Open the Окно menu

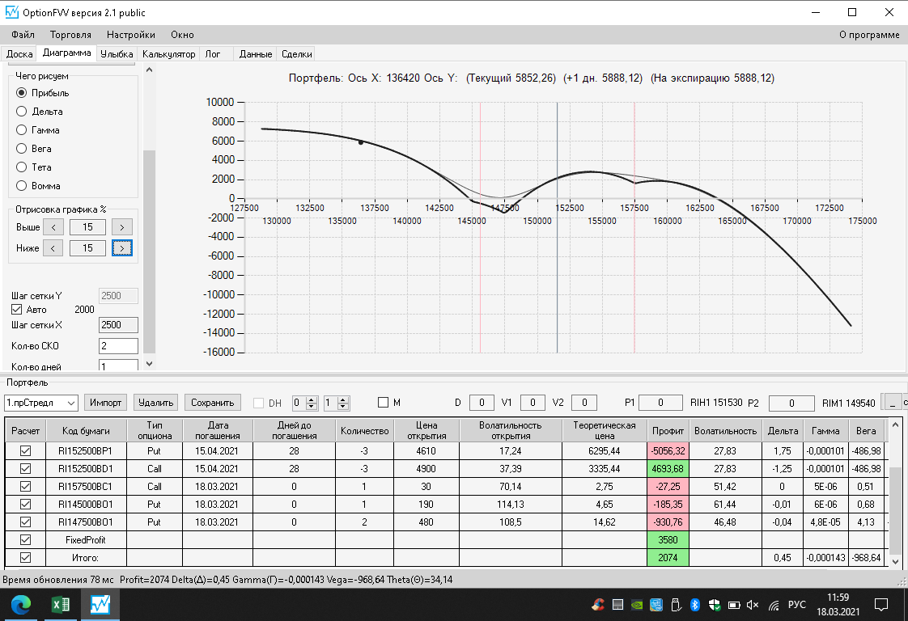coord(182,35)
